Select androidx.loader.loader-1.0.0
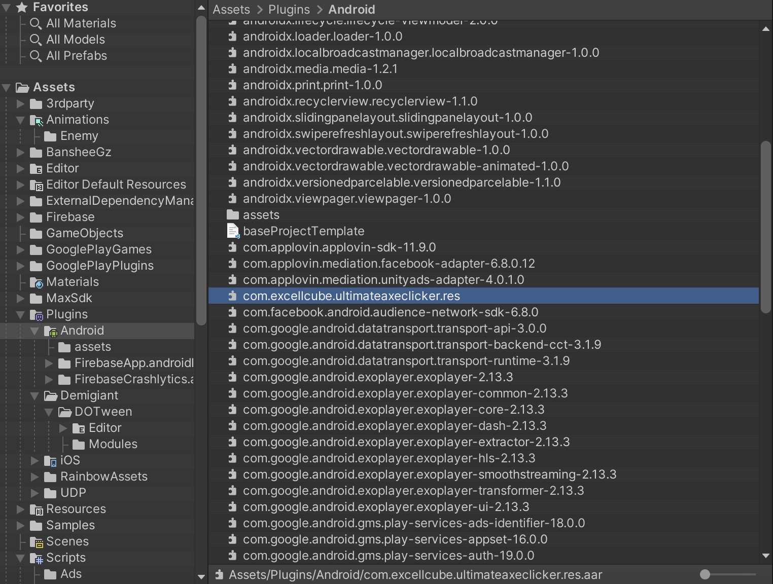This screenshot has width=773, height=584. [x=483, y=36]
